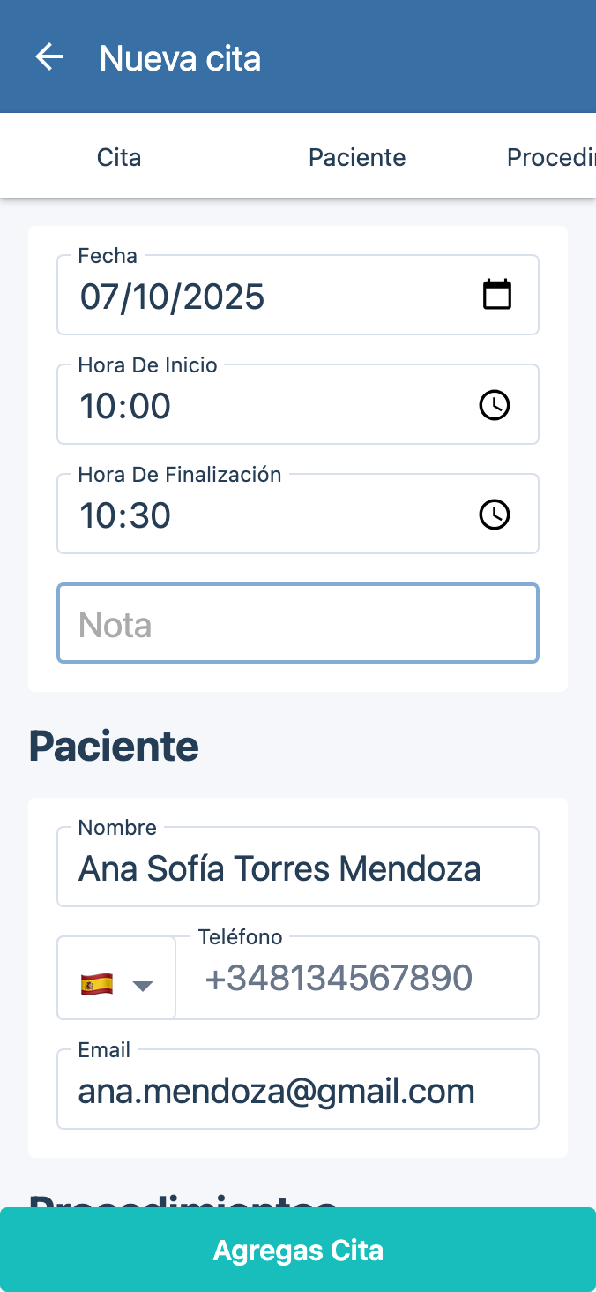Focus the Nota text field
This screenshot has height=1292, width=596.
pos(298,624)
